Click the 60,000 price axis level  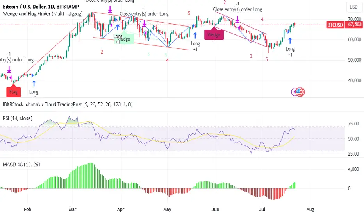click(355, 39)
